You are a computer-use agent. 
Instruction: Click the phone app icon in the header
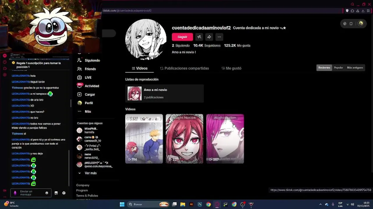tap(351, 24)
